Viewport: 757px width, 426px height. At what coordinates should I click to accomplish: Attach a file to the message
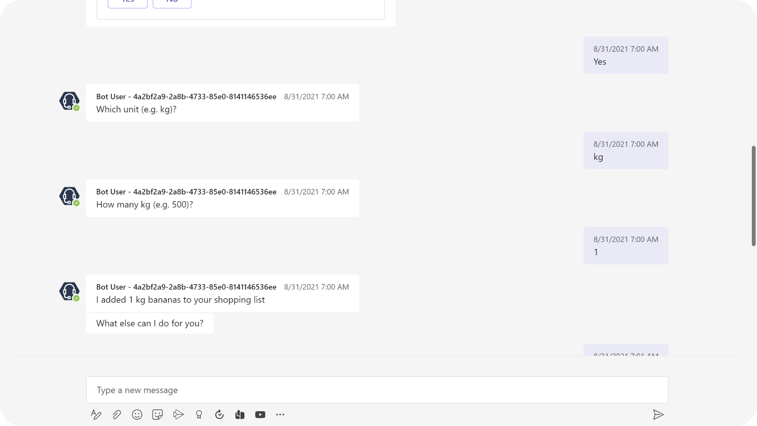tap(116, 415)
